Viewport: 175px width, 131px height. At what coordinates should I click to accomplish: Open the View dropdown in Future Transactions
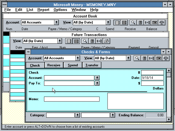[60, 41]
